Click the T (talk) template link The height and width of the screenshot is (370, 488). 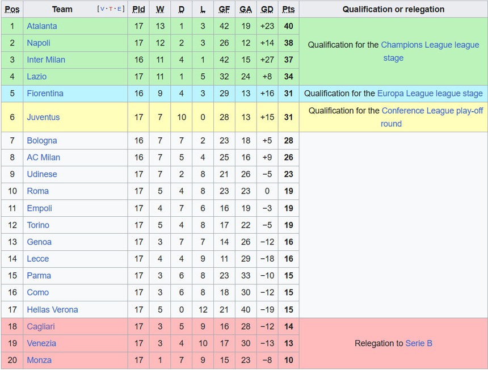tap(110, 9)
